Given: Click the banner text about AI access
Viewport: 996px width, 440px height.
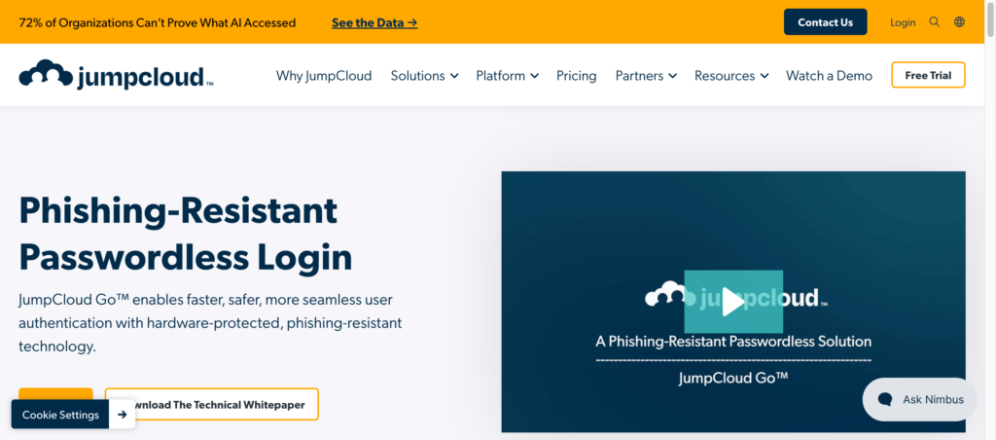Looking at the screenshot, I should [158, 23].
